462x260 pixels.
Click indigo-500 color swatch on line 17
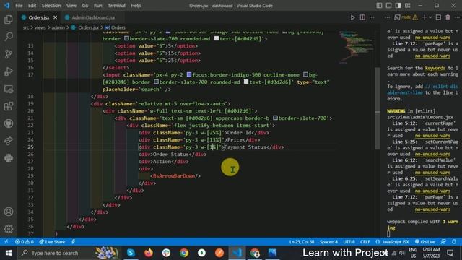point(189,75)
